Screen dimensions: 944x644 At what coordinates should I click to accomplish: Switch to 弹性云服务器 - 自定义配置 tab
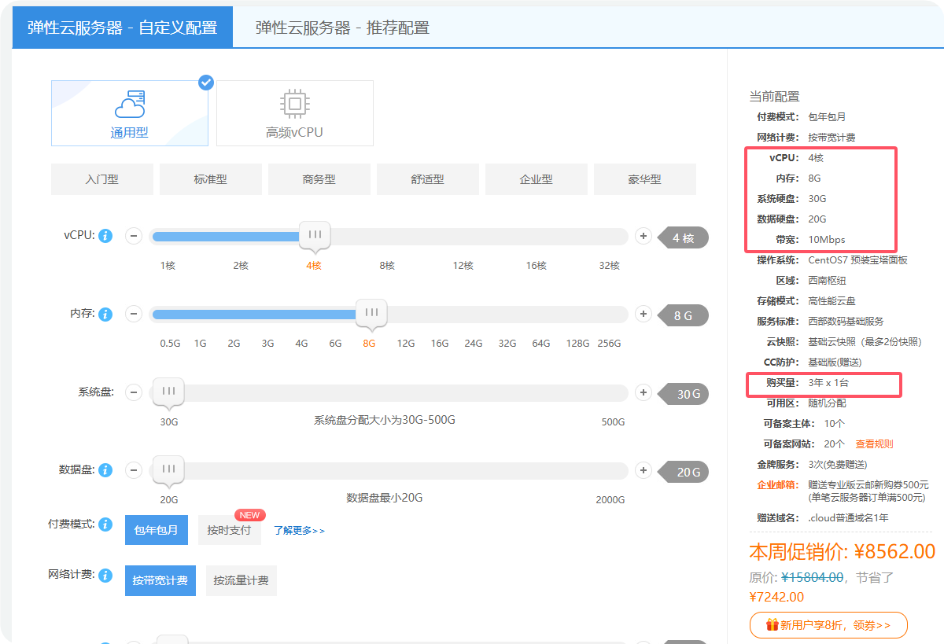coord(123,28)
